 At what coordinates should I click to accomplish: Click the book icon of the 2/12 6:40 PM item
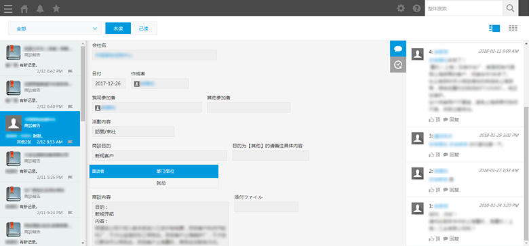[x=14, y=88]
